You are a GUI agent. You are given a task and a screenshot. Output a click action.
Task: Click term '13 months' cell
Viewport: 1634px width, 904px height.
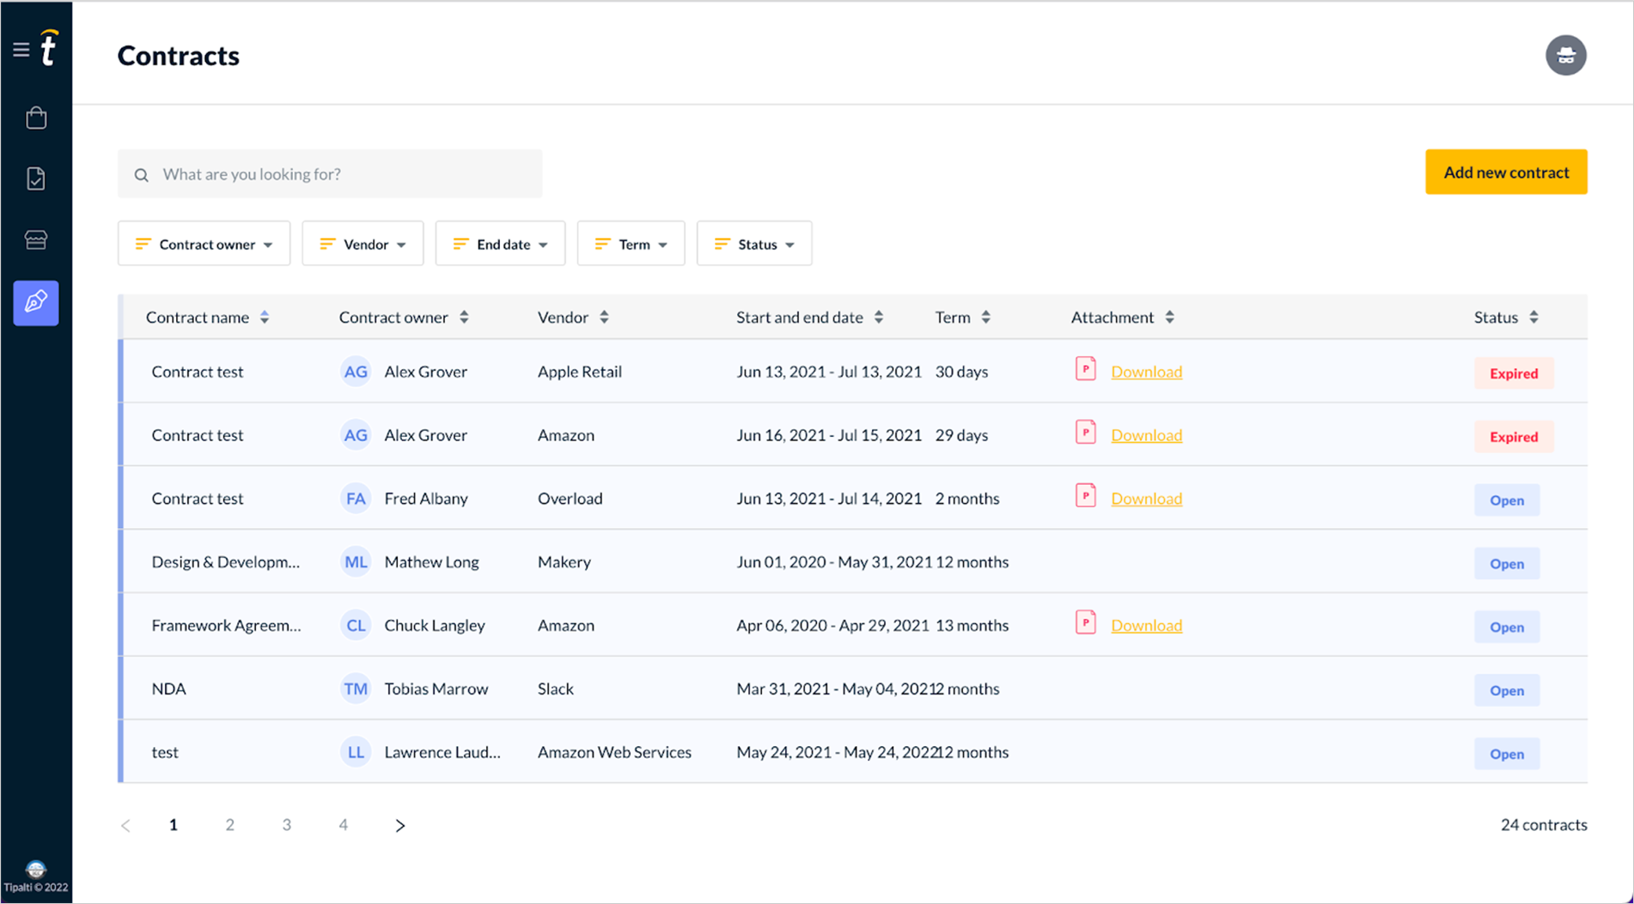pos(972,626)
